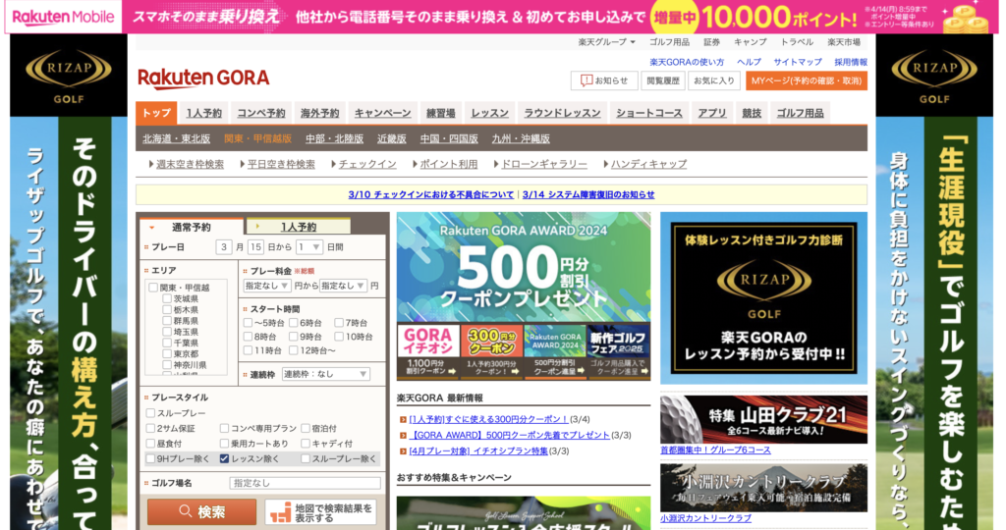
Task: Open the 3/10 チェックイン不具合 notice link
Action: [431, 195]
